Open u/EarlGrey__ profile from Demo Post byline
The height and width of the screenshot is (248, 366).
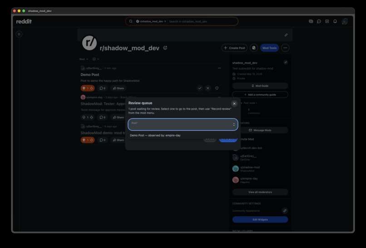click(x=94, y=68)
